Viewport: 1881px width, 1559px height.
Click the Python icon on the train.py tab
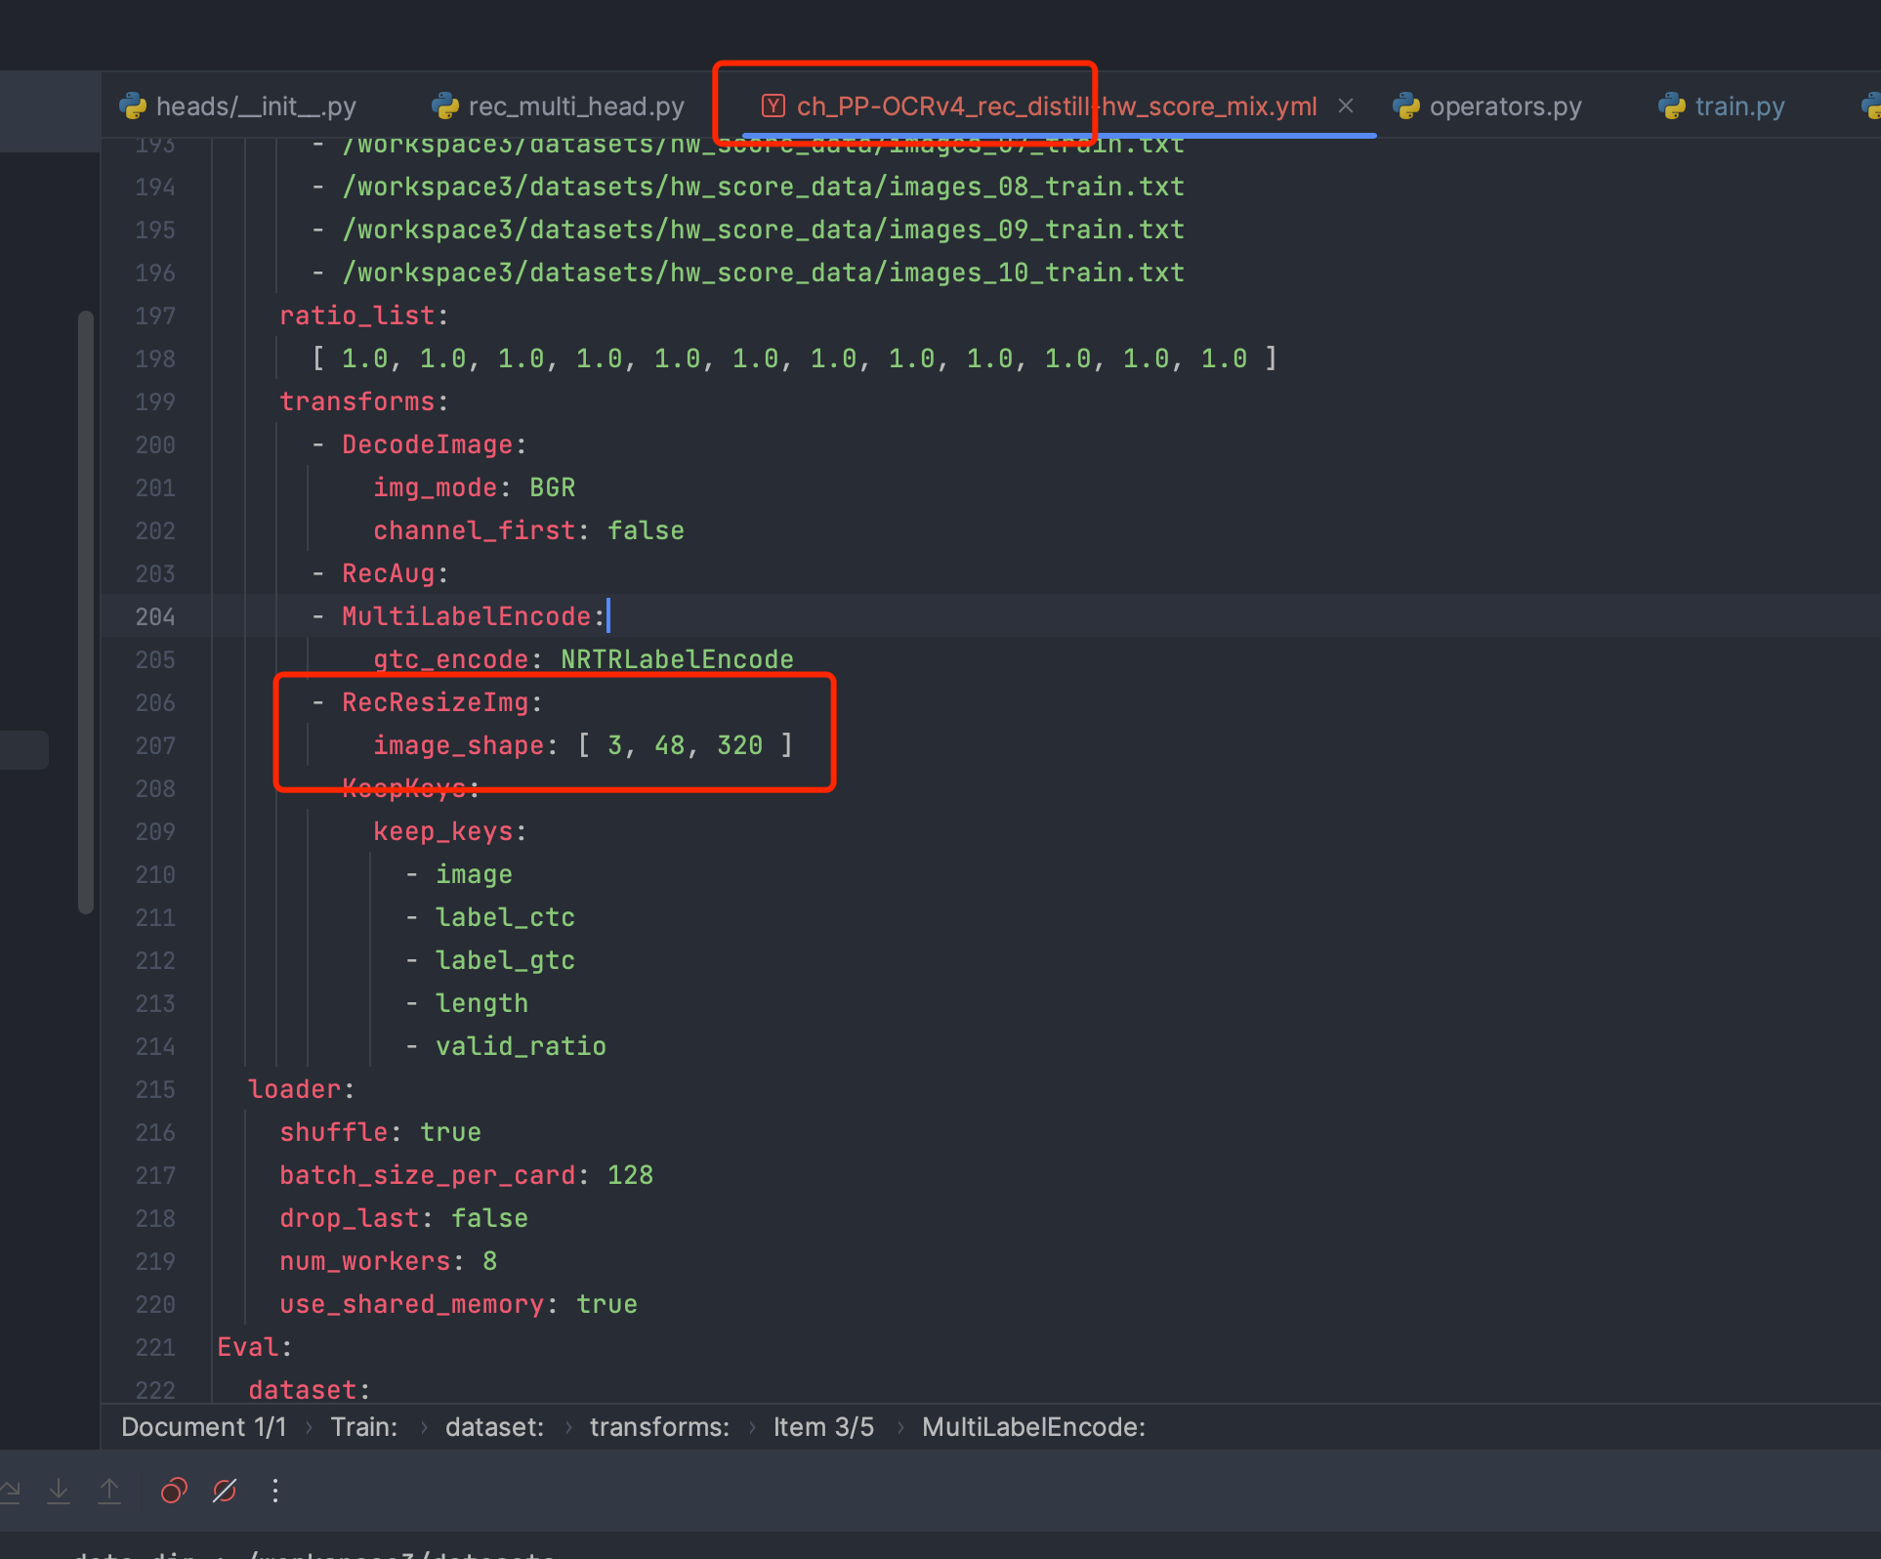coord(1671,105)
